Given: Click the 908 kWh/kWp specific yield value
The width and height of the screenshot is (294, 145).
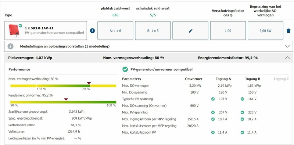Looking at the screenshot, I should tap(82, 119).
